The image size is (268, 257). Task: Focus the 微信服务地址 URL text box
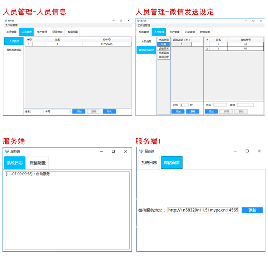tap(203, 210)
